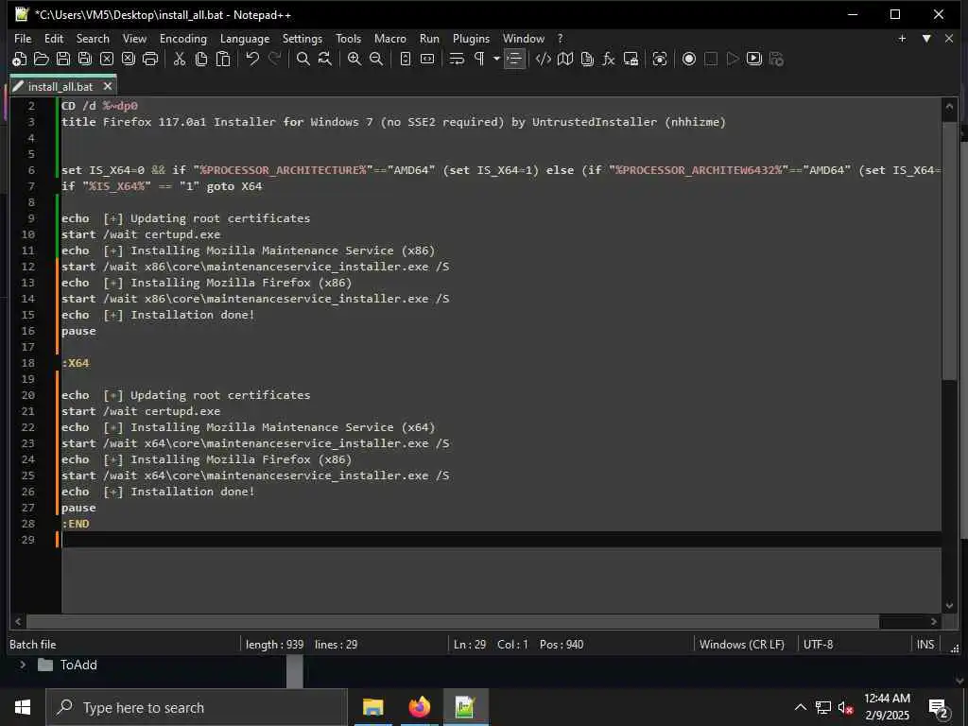Viewport: 968px width, 726px height.
Task: Open the Language menu
Action: point(245,38)
